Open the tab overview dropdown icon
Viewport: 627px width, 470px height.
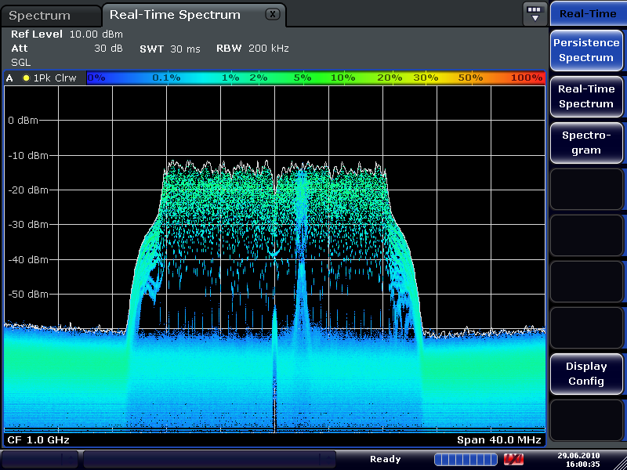[x=535, y=13]
